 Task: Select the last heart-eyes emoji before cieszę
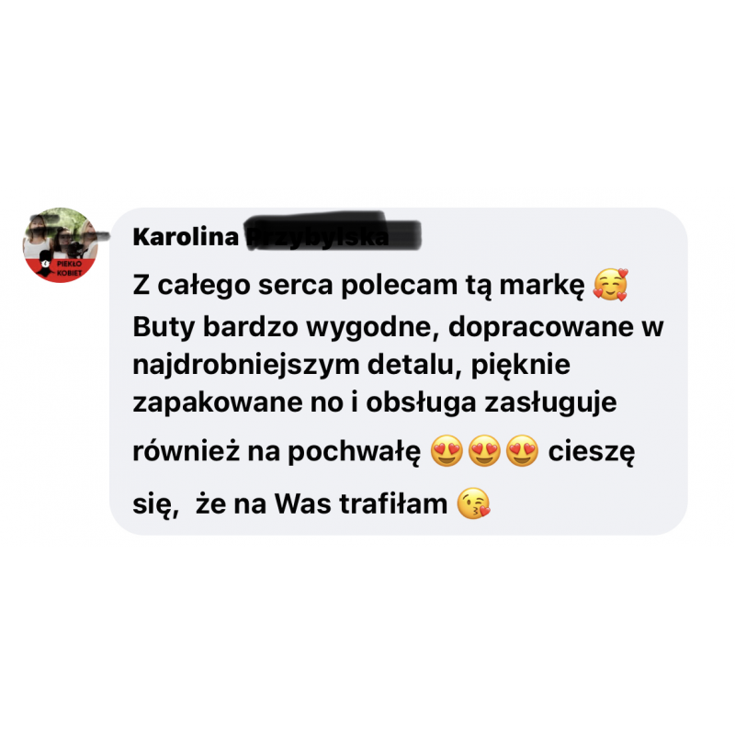pyautogui.click(x=522, y=450)
